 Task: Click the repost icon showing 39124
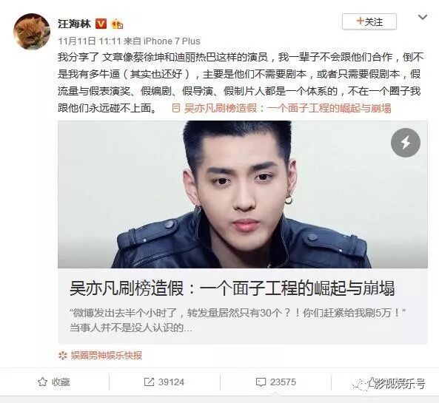pos(149,382)
